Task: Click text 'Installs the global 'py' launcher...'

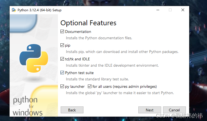Action: click(x=120, y=93)
